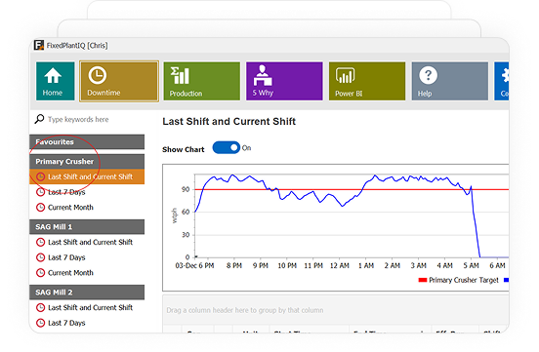The height and width of the screenshot is (352, 539).
Task: Click the 03-Dec 6 PM axis label
Action: click(x=194, y=266)
